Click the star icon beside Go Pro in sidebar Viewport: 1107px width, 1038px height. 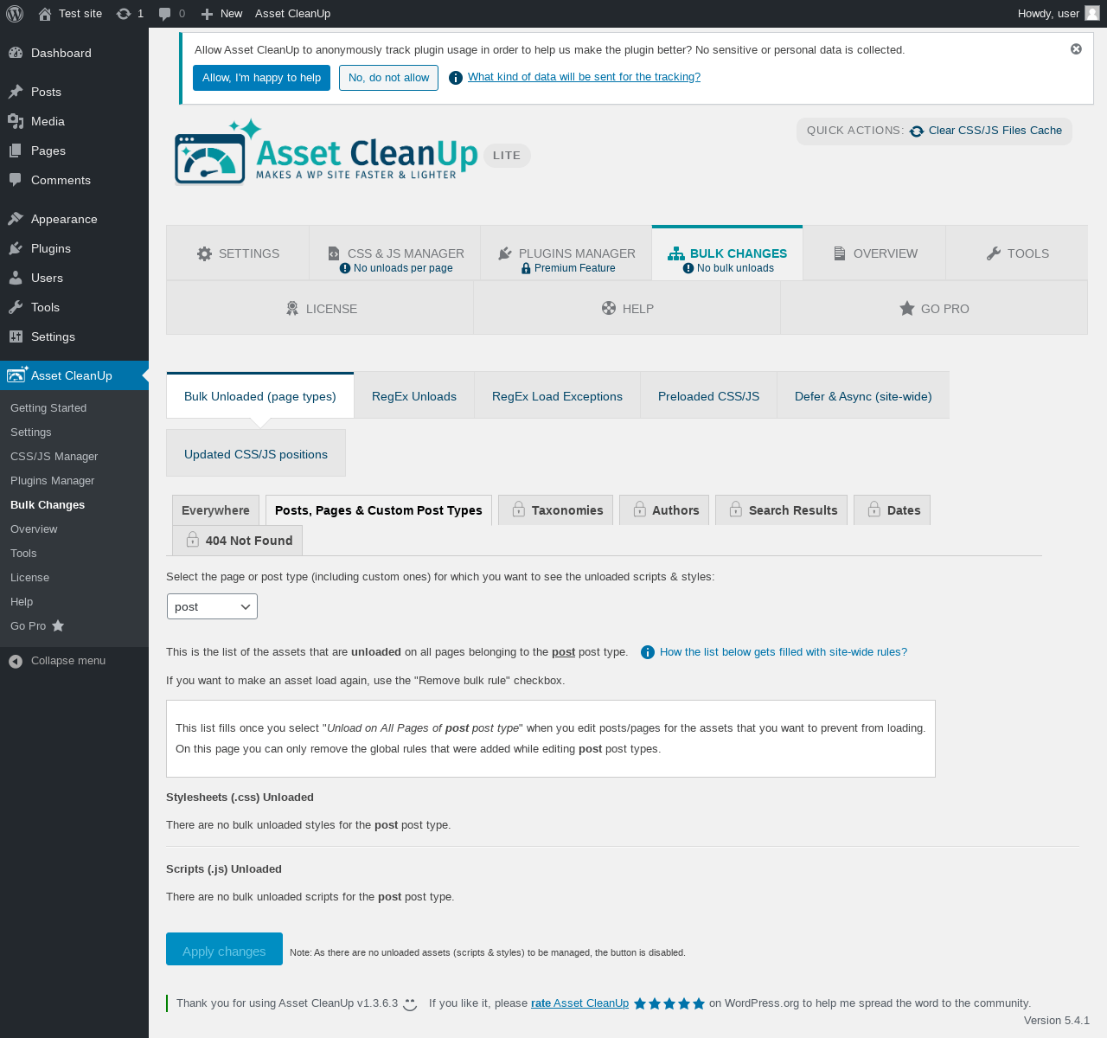(58, 625)
